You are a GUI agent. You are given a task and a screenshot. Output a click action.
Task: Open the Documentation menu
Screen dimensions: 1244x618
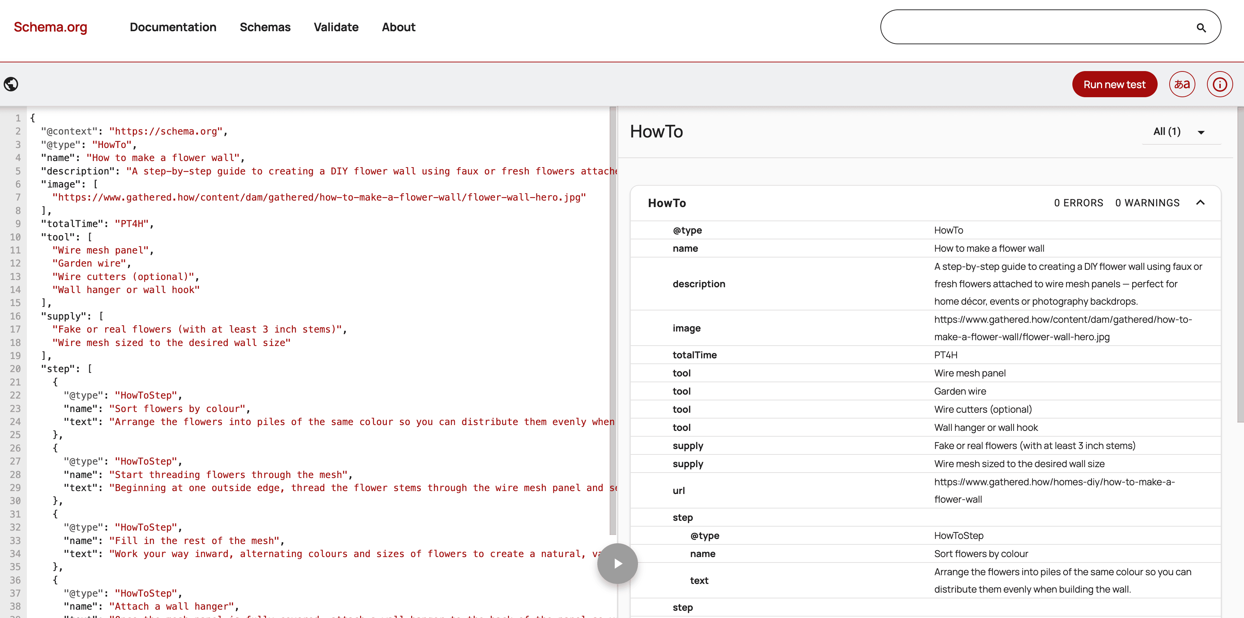pyautogui.click(x=173, y=27)
